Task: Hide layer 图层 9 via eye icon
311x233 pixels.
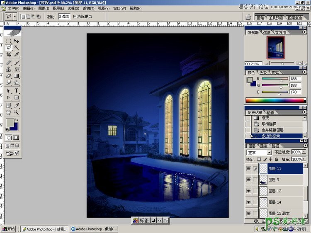Action: 249,180
